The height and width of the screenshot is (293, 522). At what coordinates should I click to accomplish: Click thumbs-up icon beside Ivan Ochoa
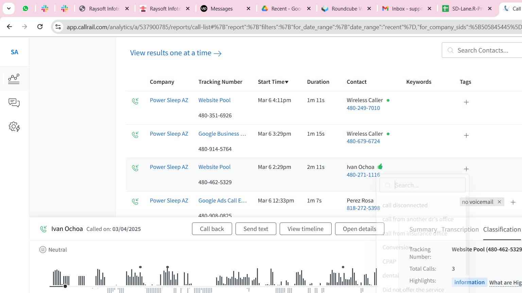coord(380,167)
